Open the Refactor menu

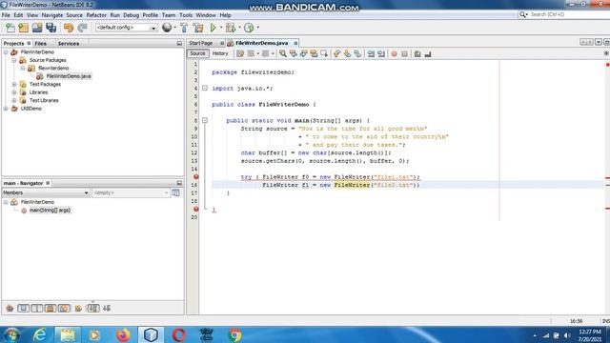(x=96, y=15)
